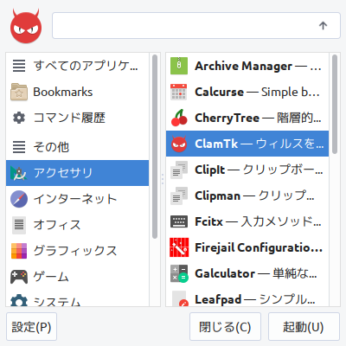This screenshot has width=346, height=346.
Task: Select すべてのアプリケ... category label
Action: (86, 66)
